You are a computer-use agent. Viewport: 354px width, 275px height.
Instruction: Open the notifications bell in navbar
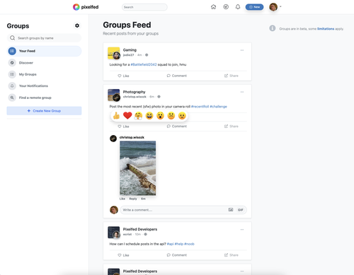coord(238,7)
